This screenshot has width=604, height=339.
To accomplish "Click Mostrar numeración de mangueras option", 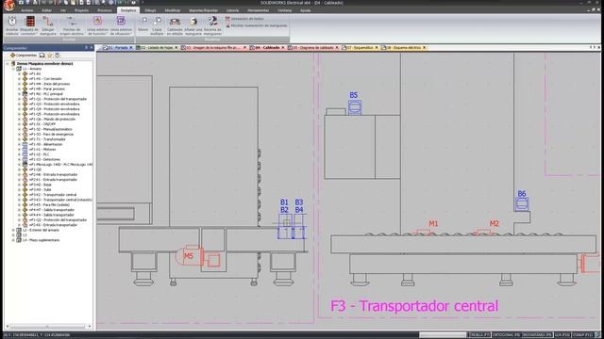I will pos(256,25).
